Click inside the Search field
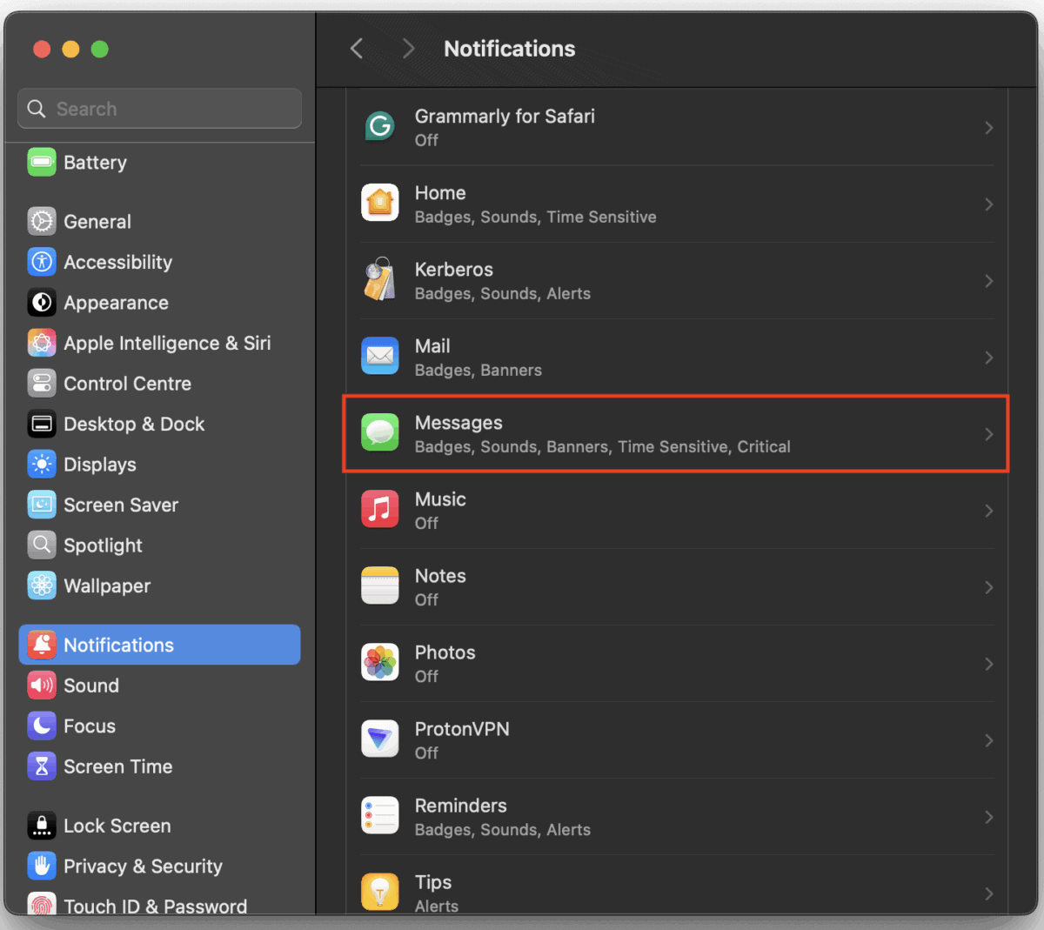 pos(159,108)
